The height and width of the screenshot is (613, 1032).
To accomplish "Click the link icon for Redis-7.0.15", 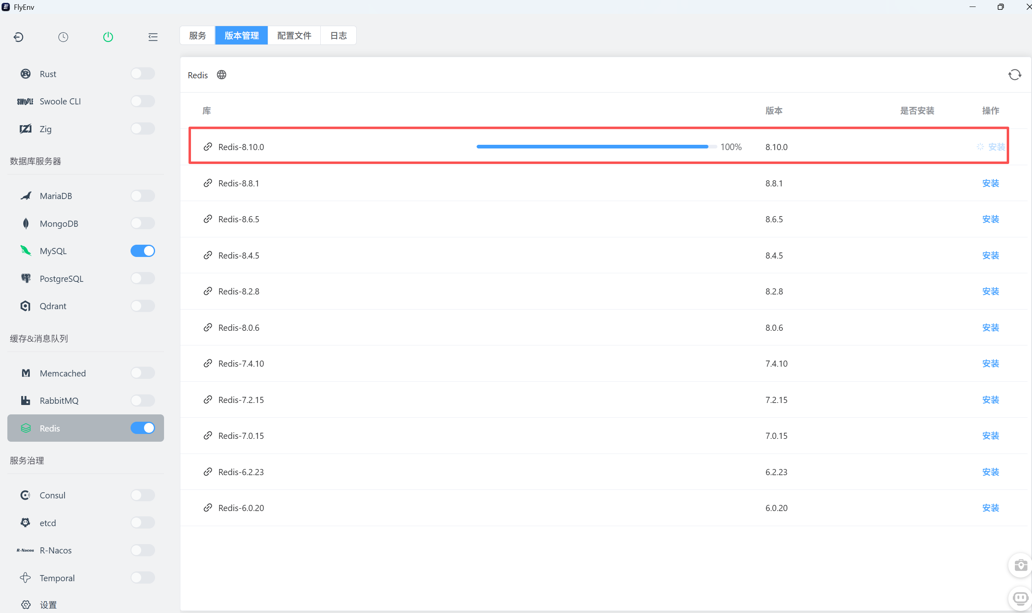I will (208, 436).
